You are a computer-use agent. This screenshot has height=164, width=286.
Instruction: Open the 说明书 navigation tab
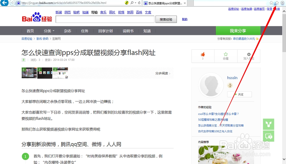128,31
